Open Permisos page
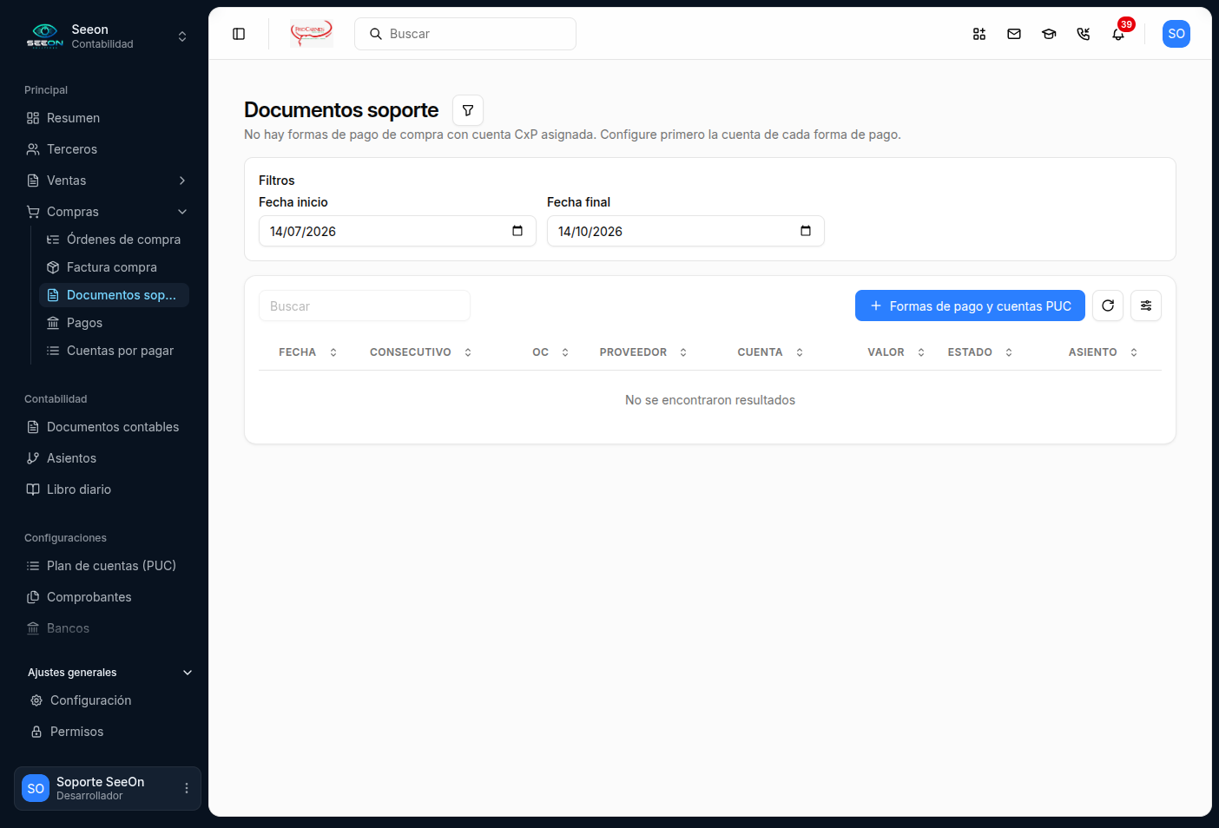 tap(109, 732)
